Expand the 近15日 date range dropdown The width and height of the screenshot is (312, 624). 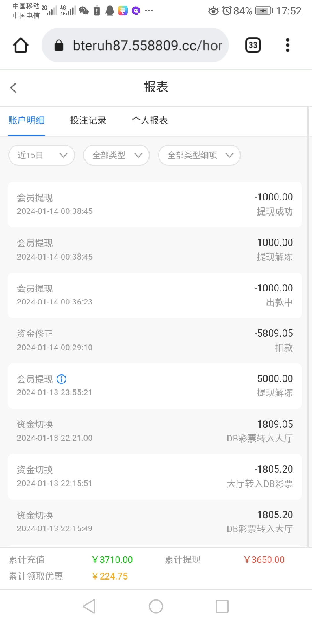[42, 155]
